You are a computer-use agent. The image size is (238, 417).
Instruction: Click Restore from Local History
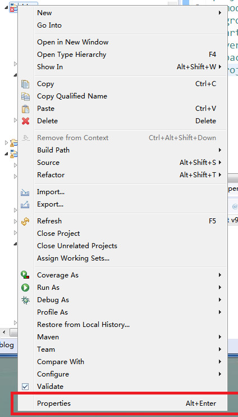(83, 325)
